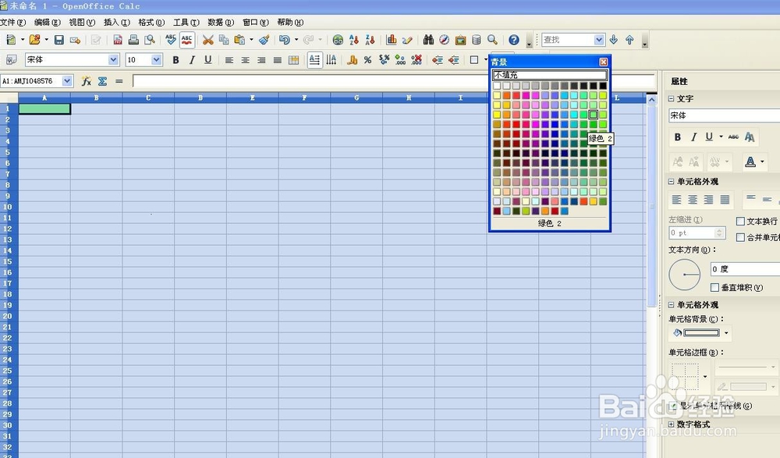
Task: Run spellcheck ABC checkmark icon
Action: click(171, 40)
